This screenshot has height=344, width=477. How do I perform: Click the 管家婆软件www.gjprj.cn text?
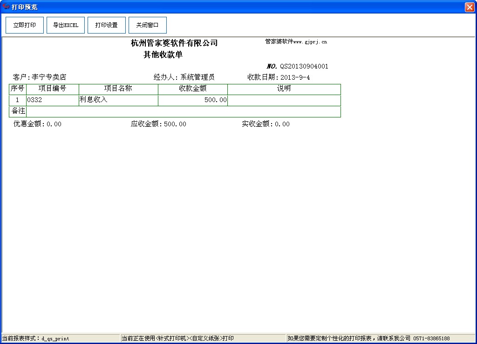(x=296, y=41)
